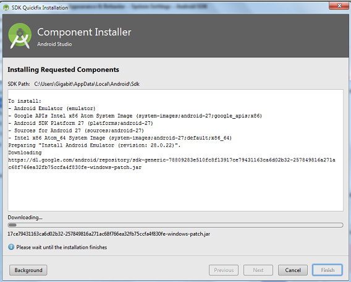This screenshot has width=351, height=282.
Task: Click the SDK Quickfix Installation title bar text
Action: [x=40, y=7]
